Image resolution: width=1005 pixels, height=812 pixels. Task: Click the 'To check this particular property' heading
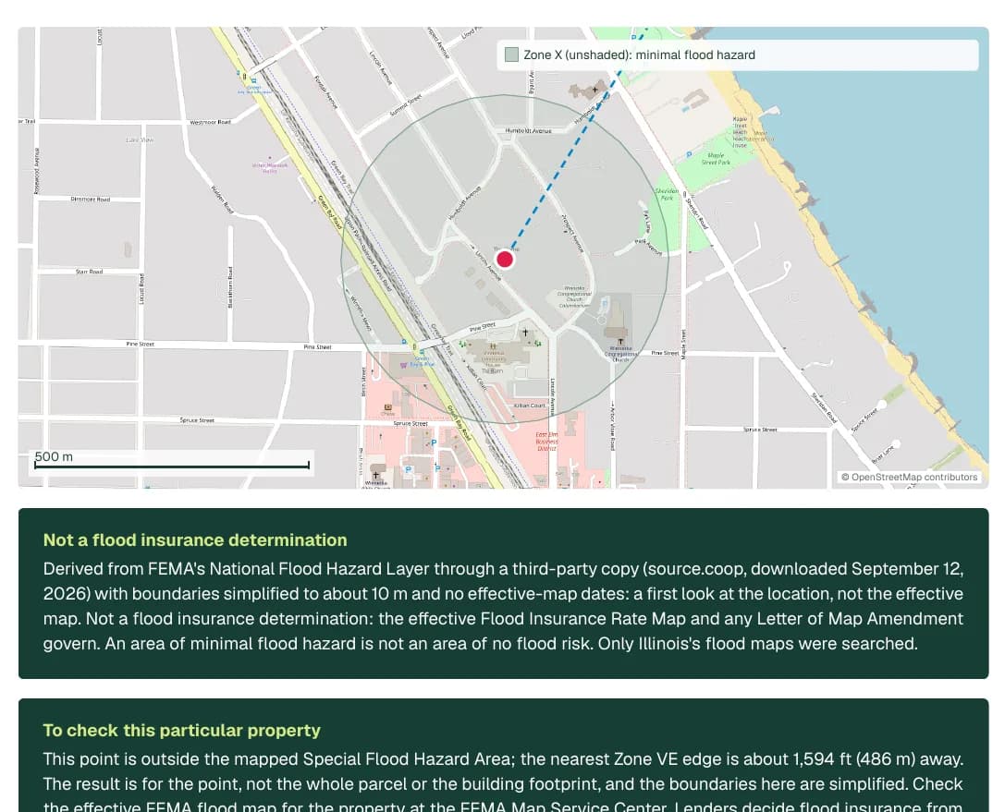click(x=181, y=730)
